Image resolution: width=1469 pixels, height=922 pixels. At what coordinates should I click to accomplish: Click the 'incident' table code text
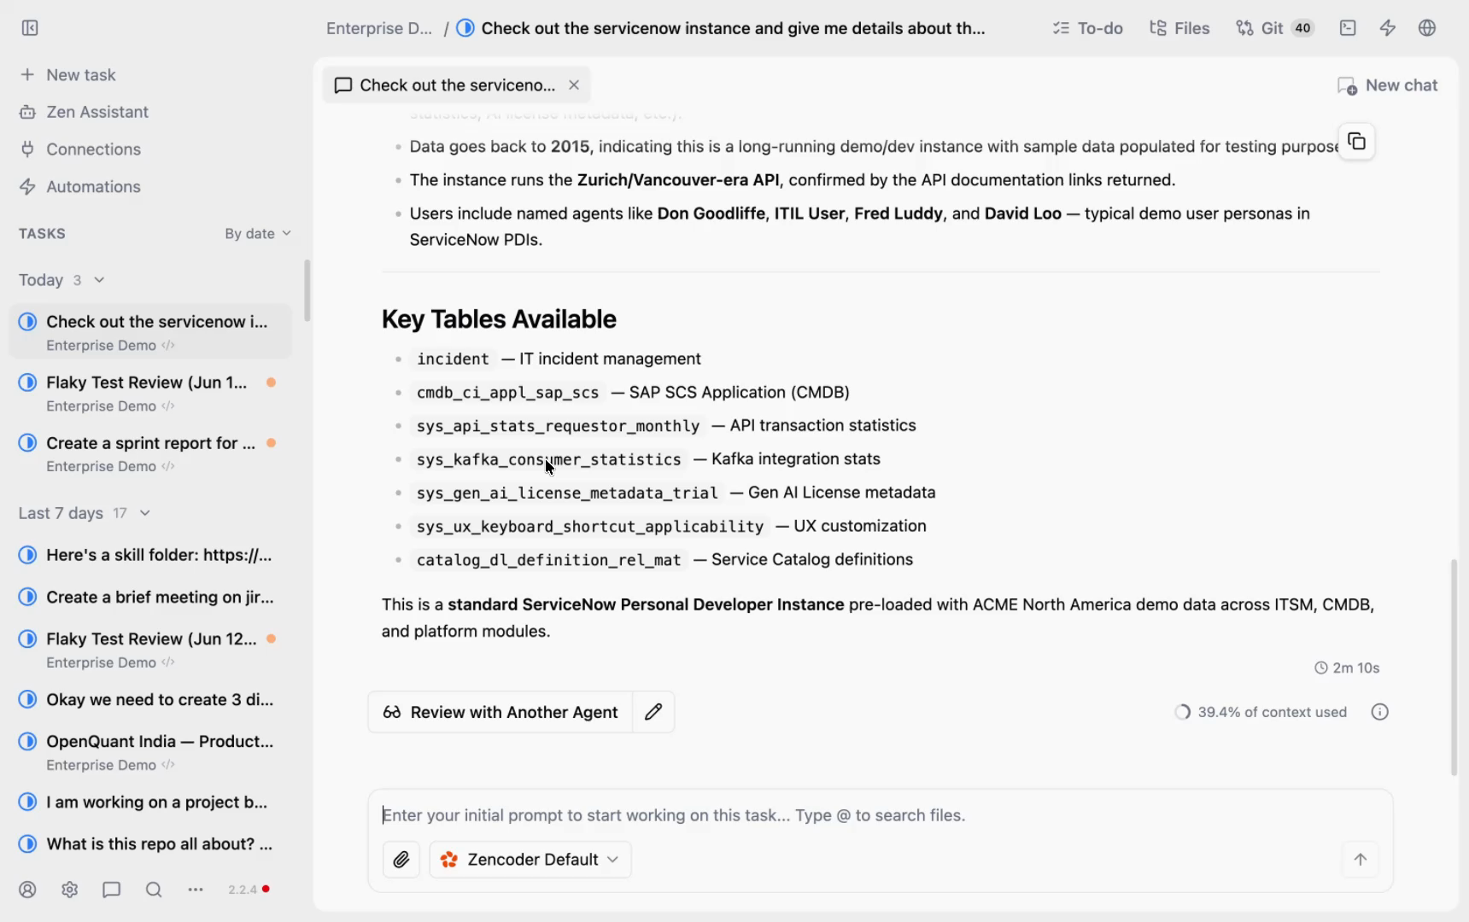(x=453, y=359)
